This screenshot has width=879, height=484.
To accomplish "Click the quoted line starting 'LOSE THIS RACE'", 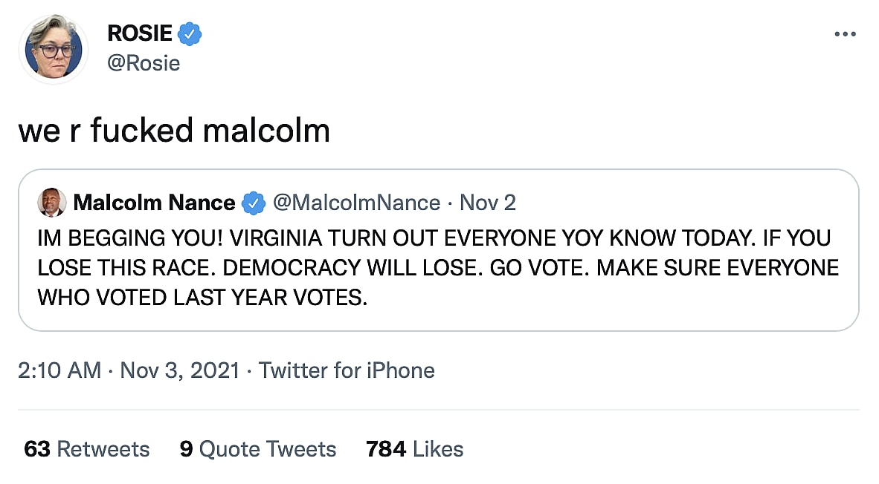I will (438, 268).
